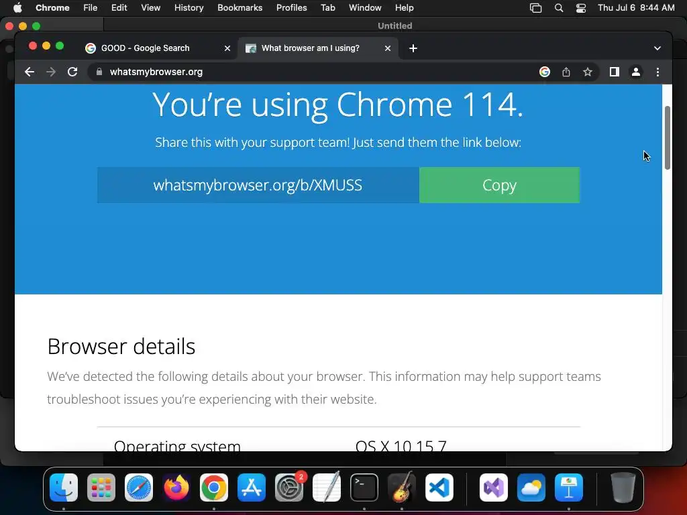Launch Safari from the Dock
687x515 pixels.
click(139, 488)
